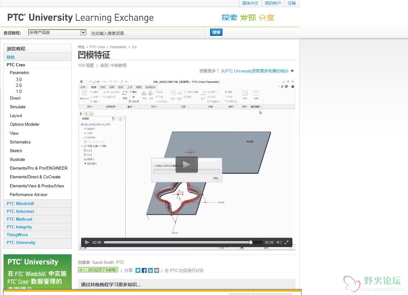The image size is (408, 295).
Task: Open the Simulate tutorials category
Action: click(17, 107)
